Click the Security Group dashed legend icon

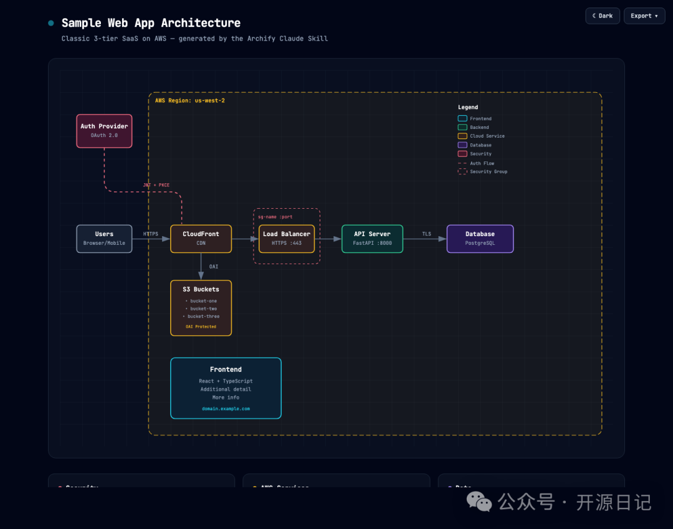tap(462, 171)
